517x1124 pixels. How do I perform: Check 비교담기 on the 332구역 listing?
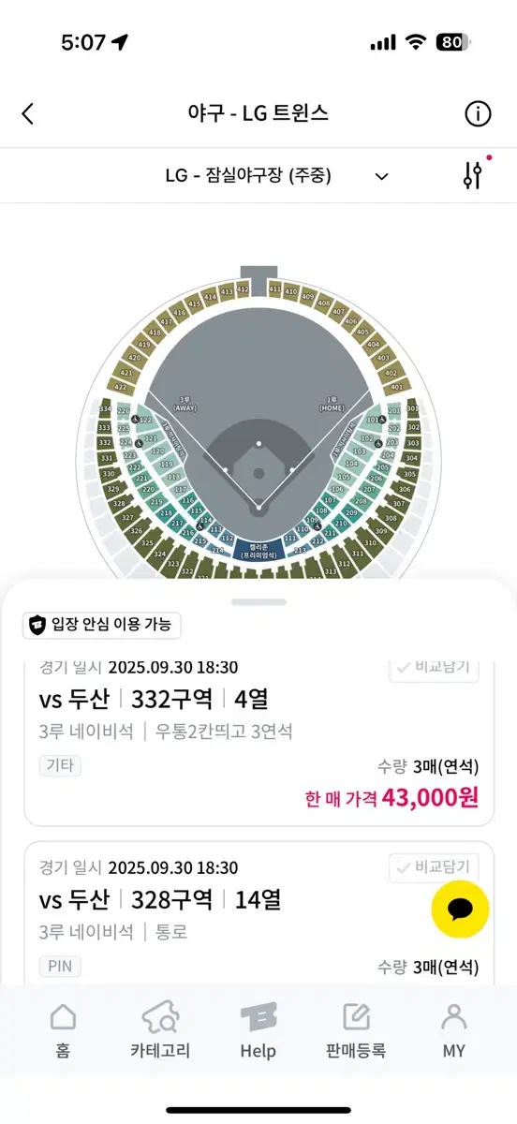(435, 669)
